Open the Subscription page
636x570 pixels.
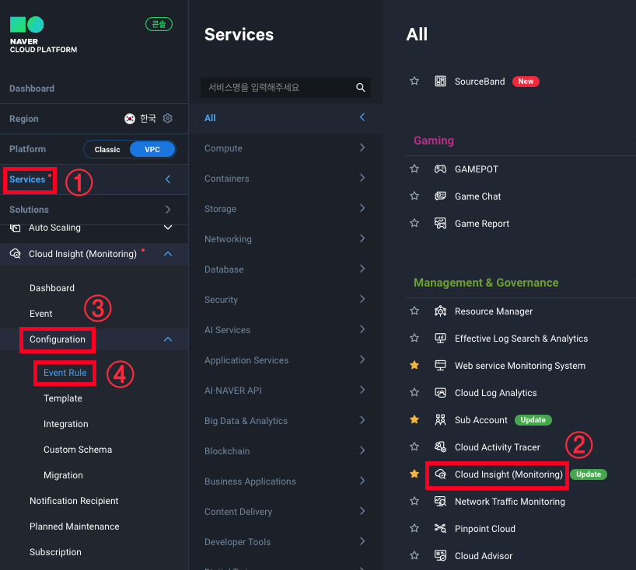click(55, 552)
